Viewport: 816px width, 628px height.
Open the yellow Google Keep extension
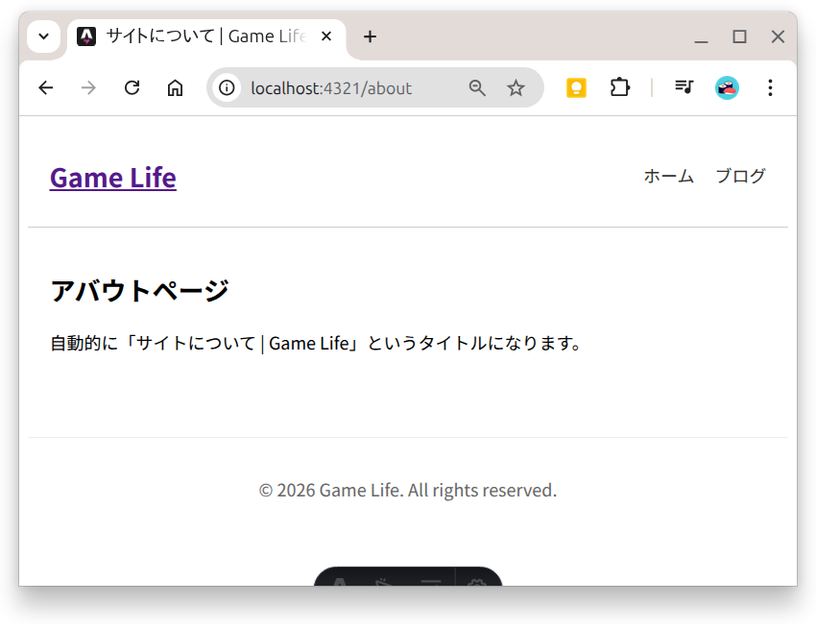[576, 88]
